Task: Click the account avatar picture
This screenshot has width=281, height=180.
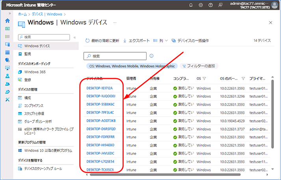Action: click(x=275, y=5)
